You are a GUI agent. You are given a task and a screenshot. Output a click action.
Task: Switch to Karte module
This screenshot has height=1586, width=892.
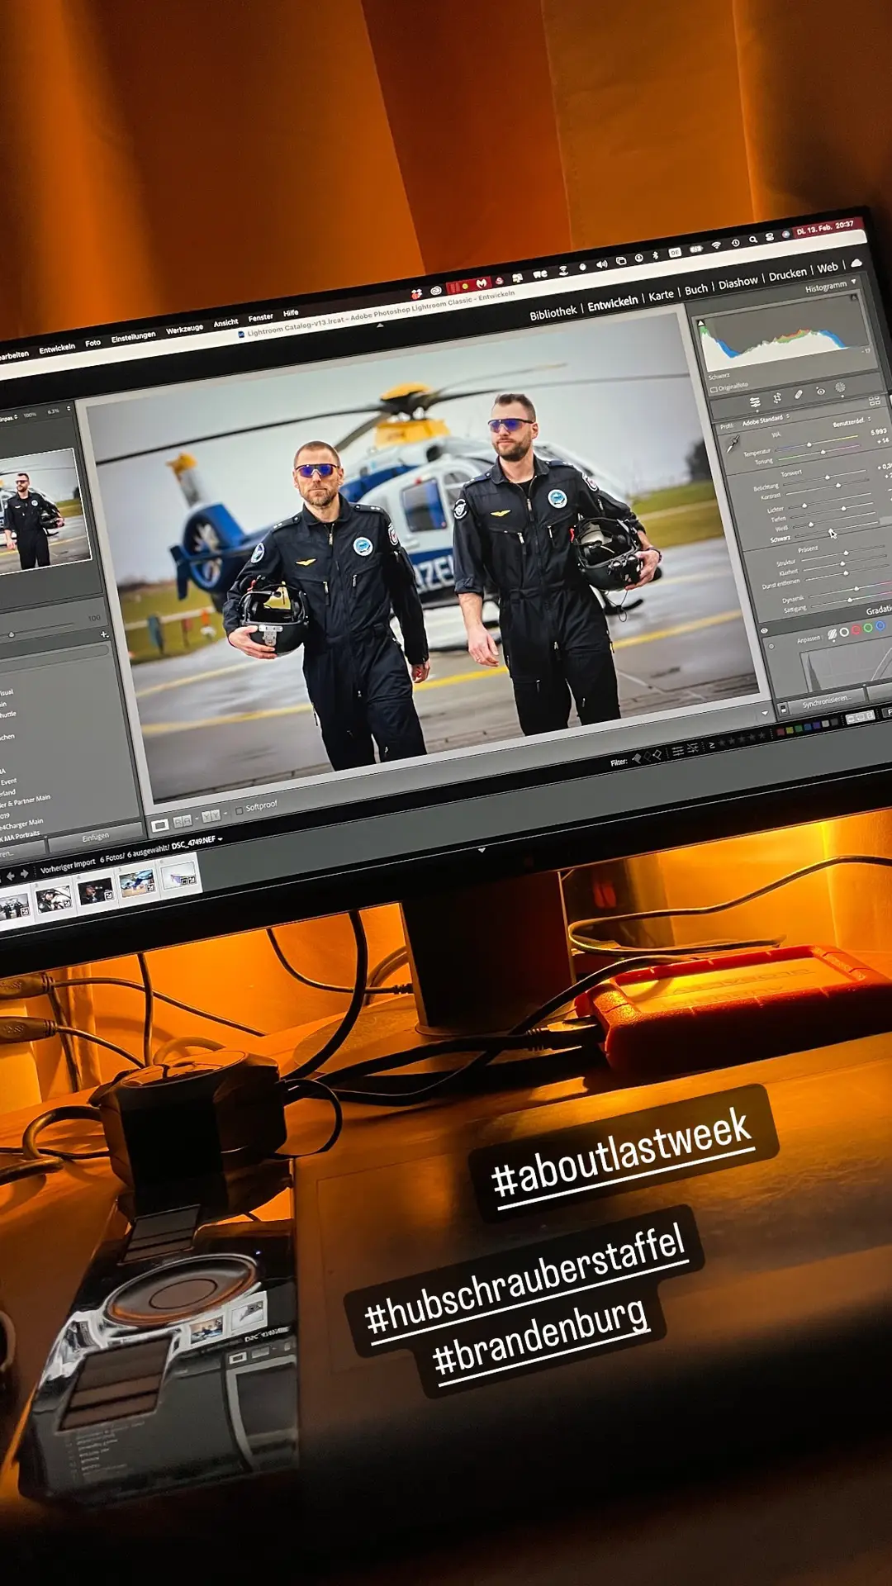coord(661,296)
